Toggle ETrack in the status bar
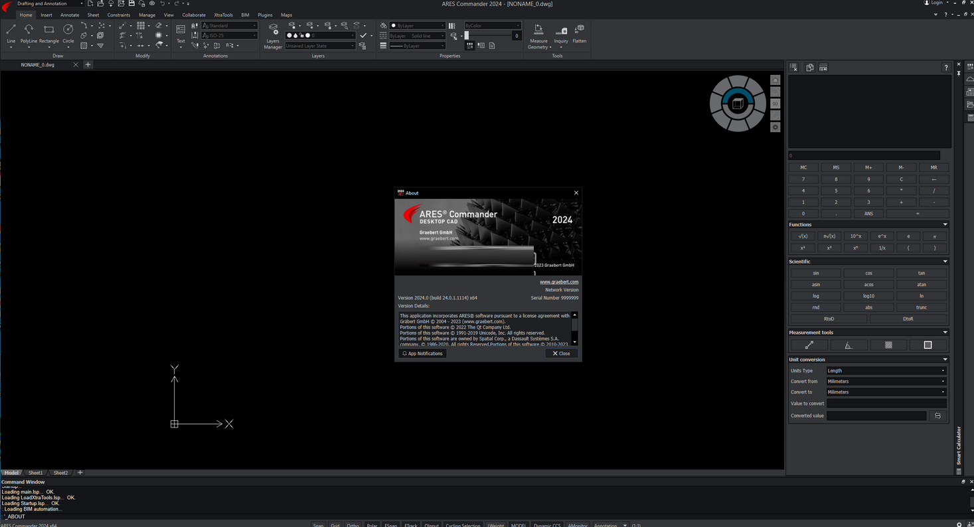This screenshot has height=527, width=974. 411,525
